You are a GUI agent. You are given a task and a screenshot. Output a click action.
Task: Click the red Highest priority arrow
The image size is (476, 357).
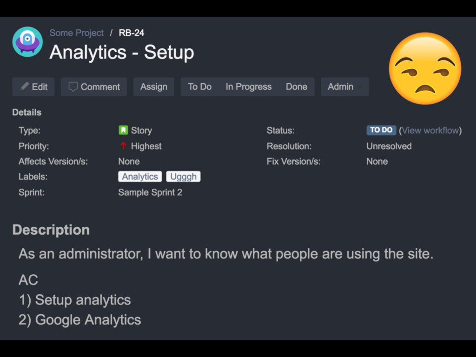[123, 145]
